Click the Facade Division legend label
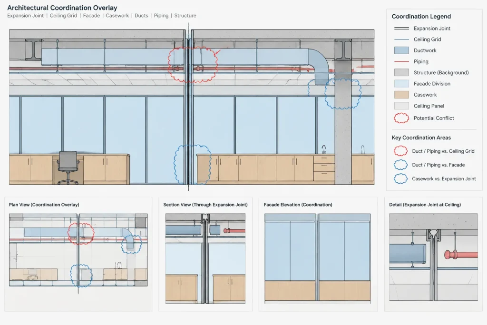This screenshot has width=487, height=325. pos(432,84)
